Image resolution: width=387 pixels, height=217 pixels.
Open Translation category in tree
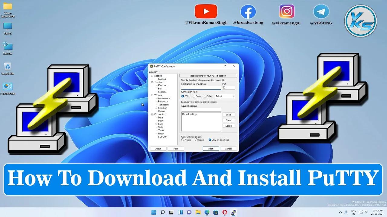coord(164,105)
